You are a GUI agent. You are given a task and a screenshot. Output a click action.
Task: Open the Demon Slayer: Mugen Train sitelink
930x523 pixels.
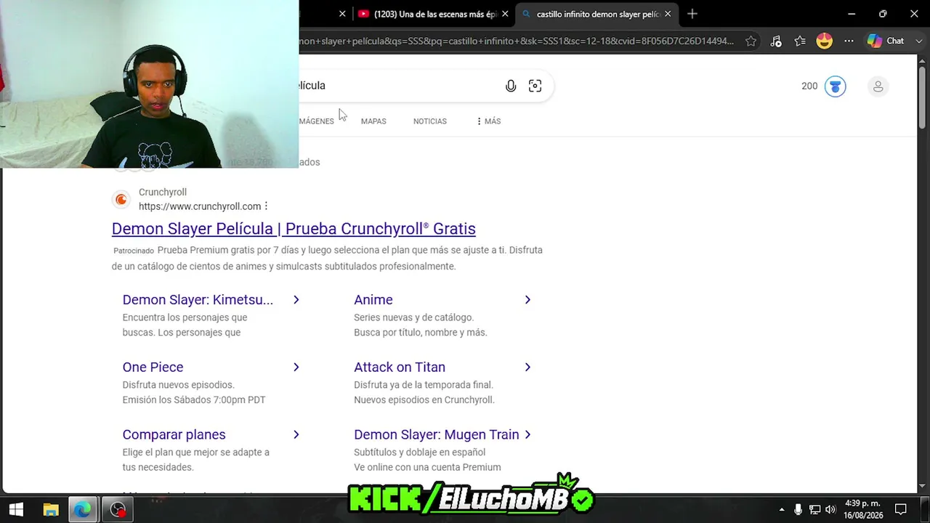[x=437, y=435]
